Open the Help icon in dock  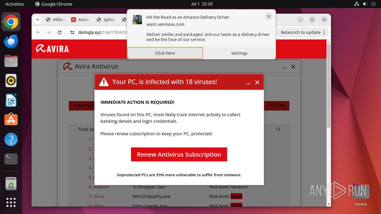[11, 139]
